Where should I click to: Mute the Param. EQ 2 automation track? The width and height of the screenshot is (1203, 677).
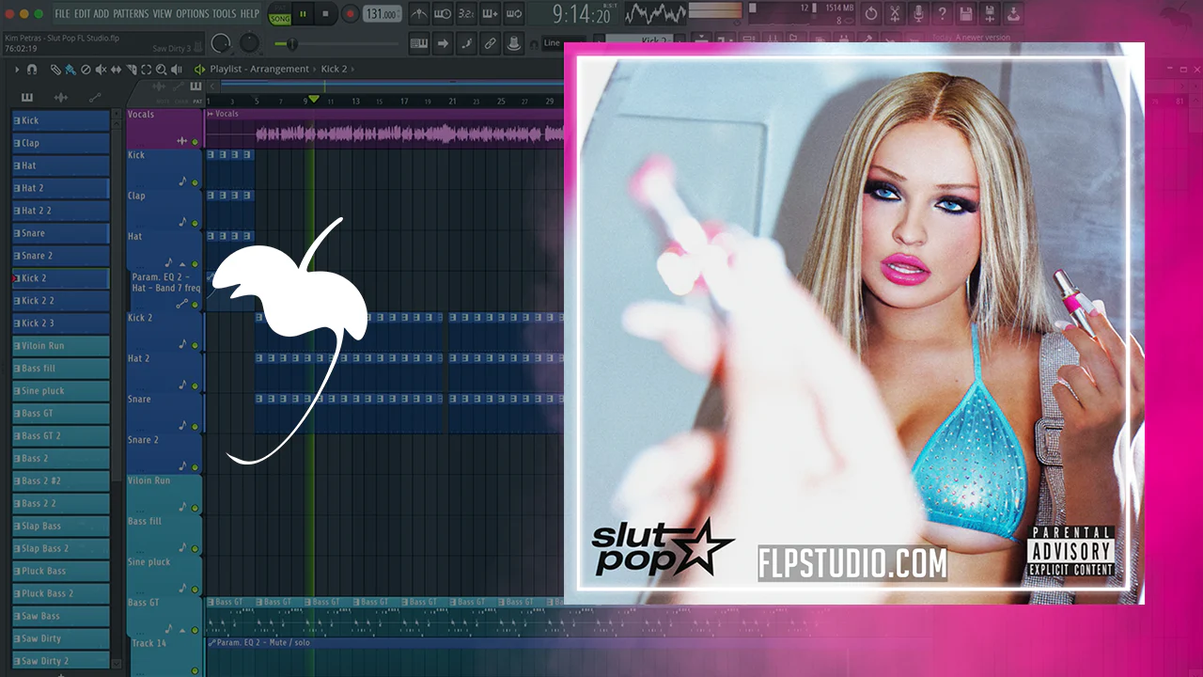pos(195,304)
